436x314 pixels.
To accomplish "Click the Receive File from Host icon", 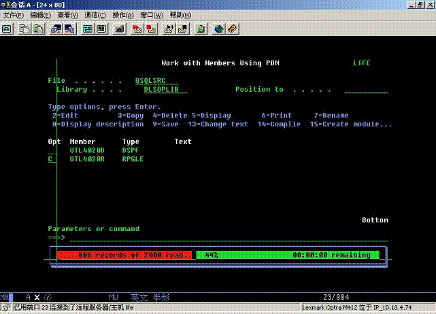I will [x=70, y=29].
